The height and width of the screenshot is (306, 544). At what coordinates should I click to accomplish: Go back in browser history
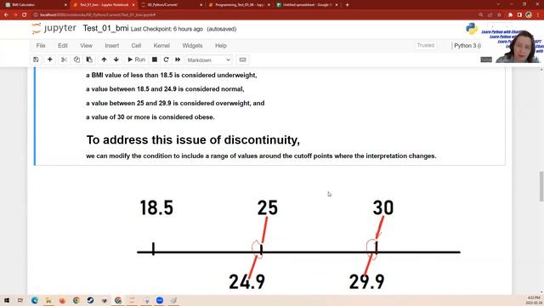(x=6, y=15)
